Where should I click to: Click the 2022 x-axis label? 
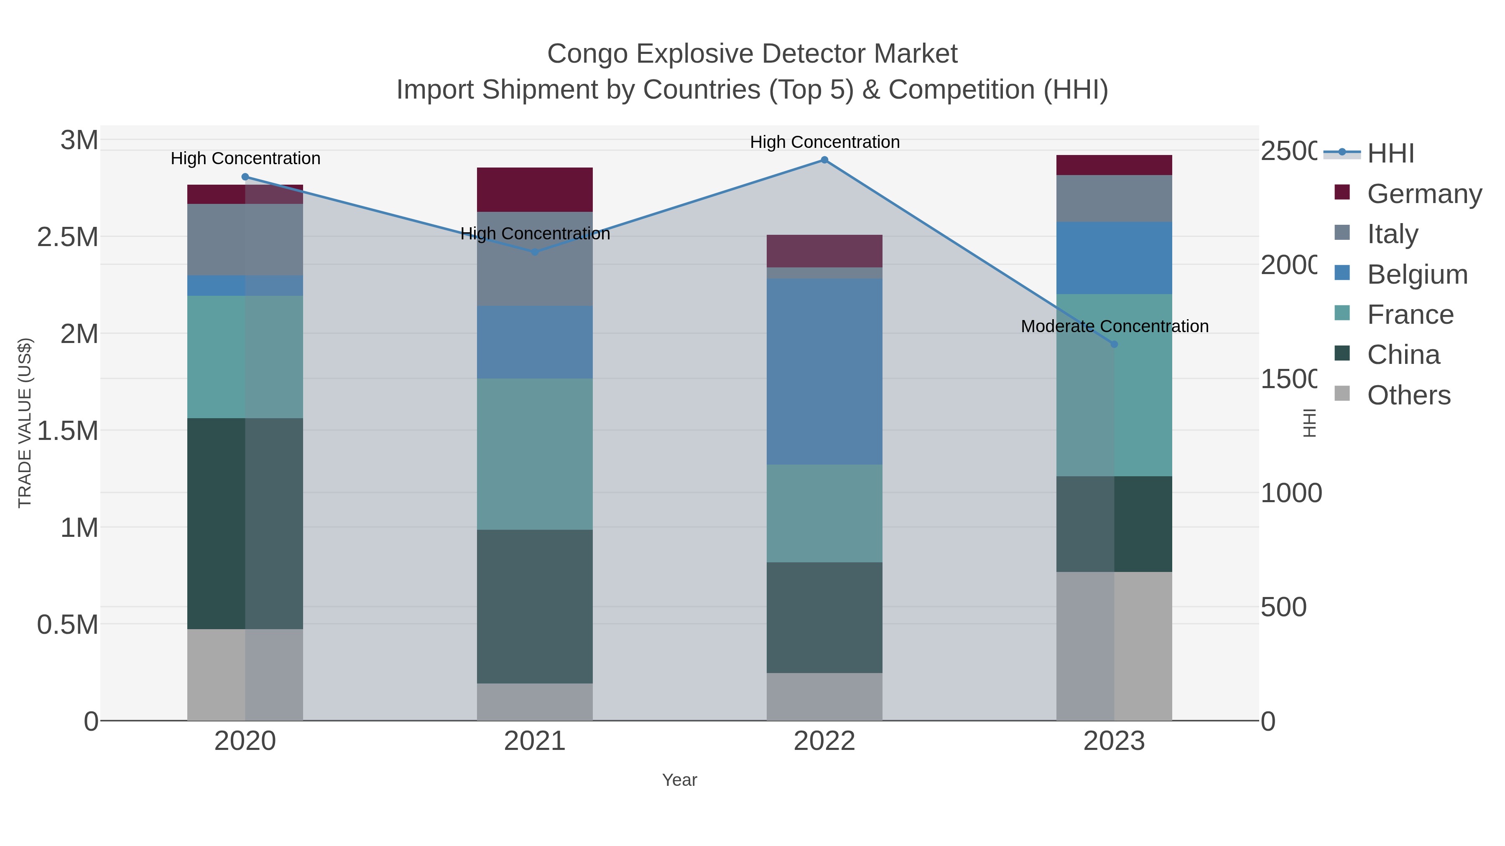click(824, 742)
